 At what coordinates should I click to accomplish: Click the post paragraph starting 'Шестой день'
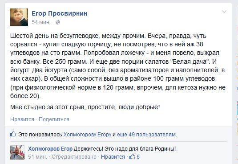tap(118, 66)
